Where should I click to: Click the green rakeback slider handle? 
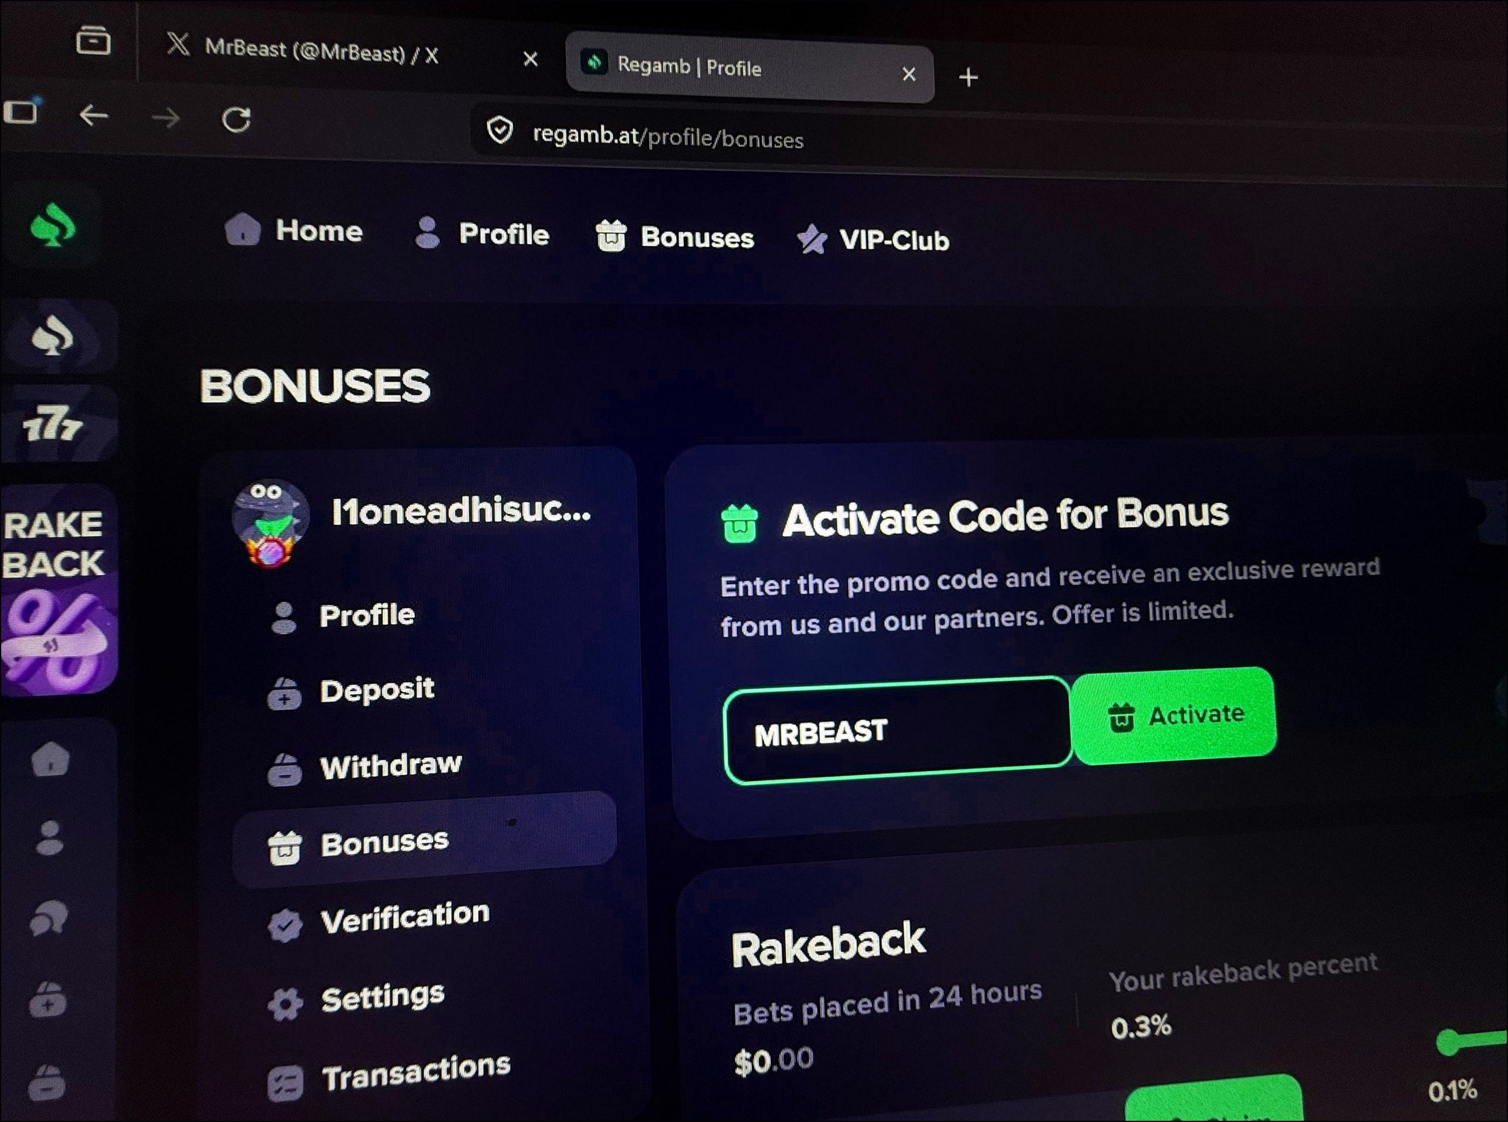click(1448, 1042)
